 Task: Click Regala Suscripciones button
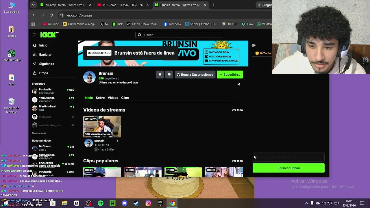(x=195, y=75)
